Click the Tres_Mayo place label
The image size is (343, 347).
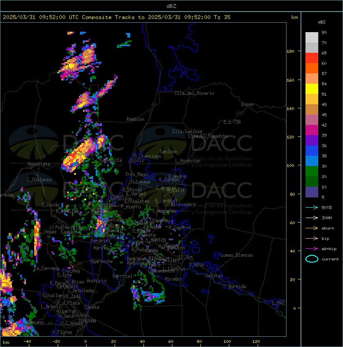point(136,174)
